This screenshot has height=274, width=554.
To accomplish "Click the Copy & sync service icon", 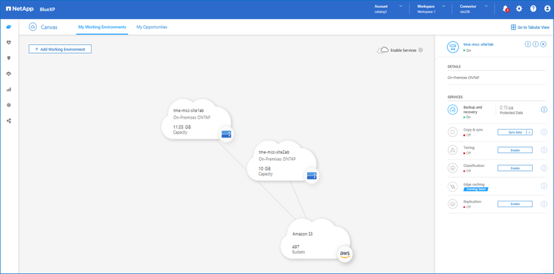I will (x=452, y=133).
